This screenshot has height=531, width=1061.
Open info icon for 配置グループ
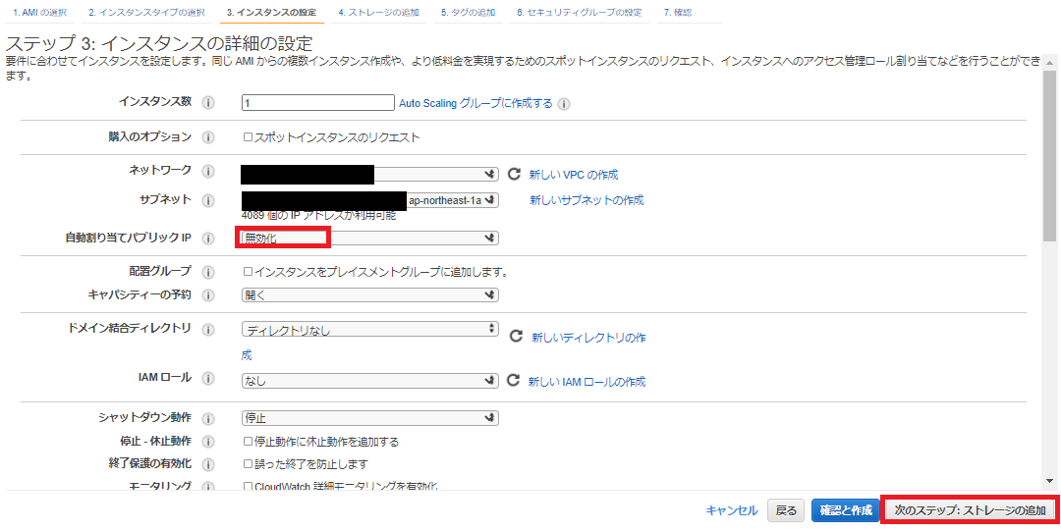[x=207, y=272]
